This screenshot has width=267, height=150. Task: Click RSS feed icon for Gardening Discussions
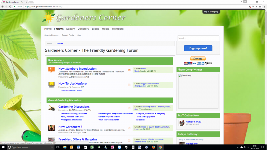tap(129, 108)
